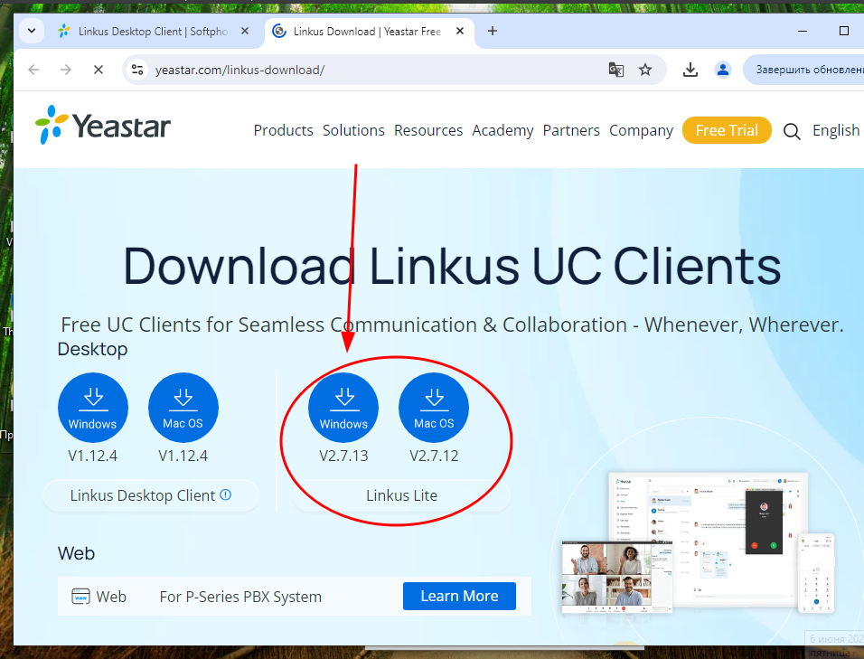Open the Yeastar logo home link

(x=103, y=125)
